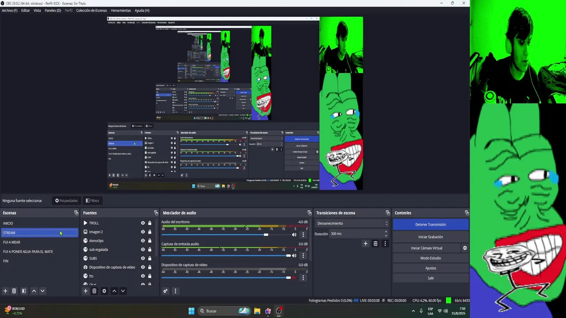Click Detener Transmisión button

coord(431,225)
